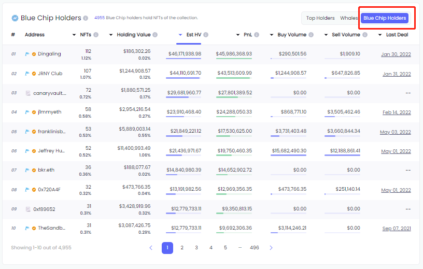
Task: Click Sell Volume bar under $12,188,861.41
Action: pos(342,155)
